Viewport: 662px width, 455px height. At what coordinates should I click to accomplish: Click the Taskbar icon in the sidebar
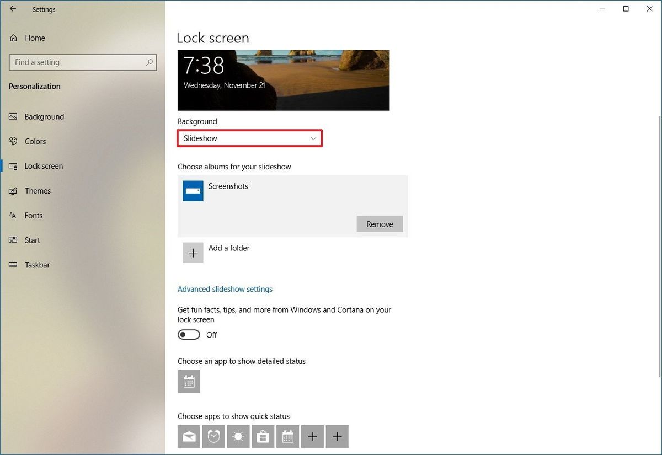[x=13, y=265]
